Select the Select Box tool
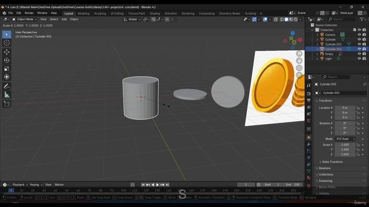369x207 pixels. (6, 34)
